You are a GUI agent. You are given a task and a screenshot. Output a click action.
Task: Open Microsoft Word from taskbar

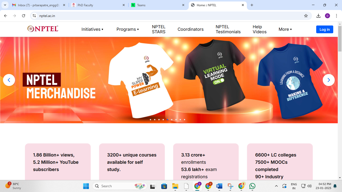tap(219, 186)
